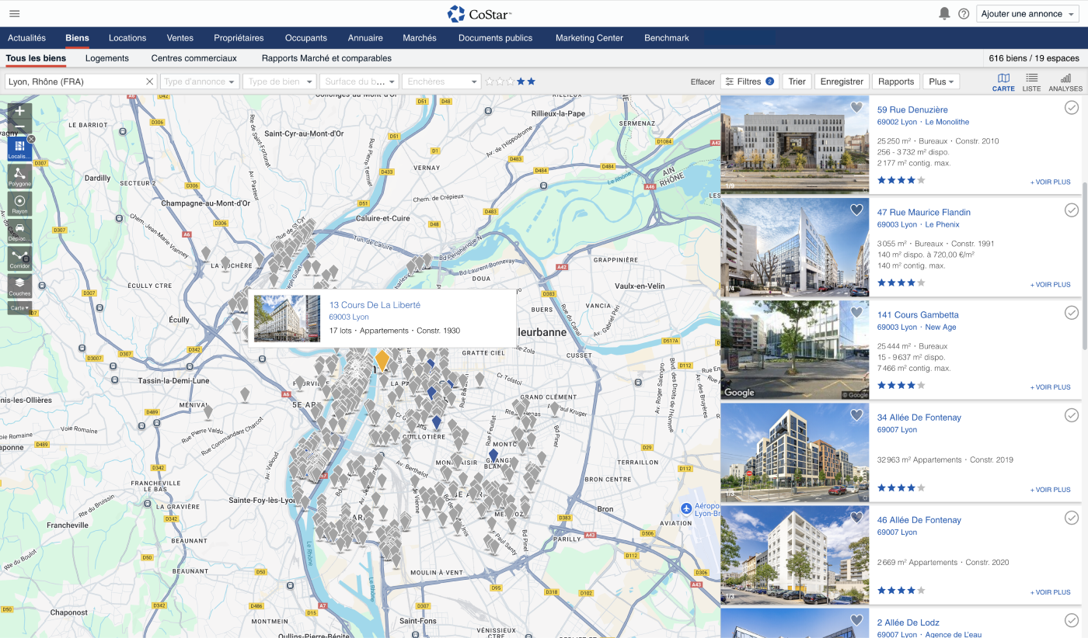The height and width of the screenshot is (638, 1088).
Task: Set the star rating filter to one star
Action: pyautogui.click(x=490, y=81)
